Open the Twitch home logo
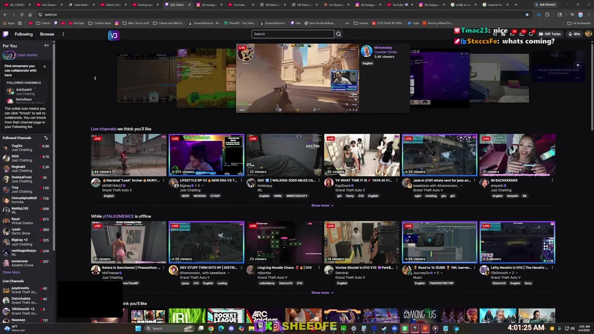This screenshot has width=594, height=334. pos(6,34)
